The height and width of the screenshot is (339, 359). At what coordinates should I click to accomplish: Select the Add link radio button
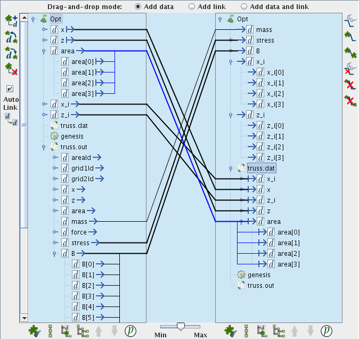(x=192, y=6)
